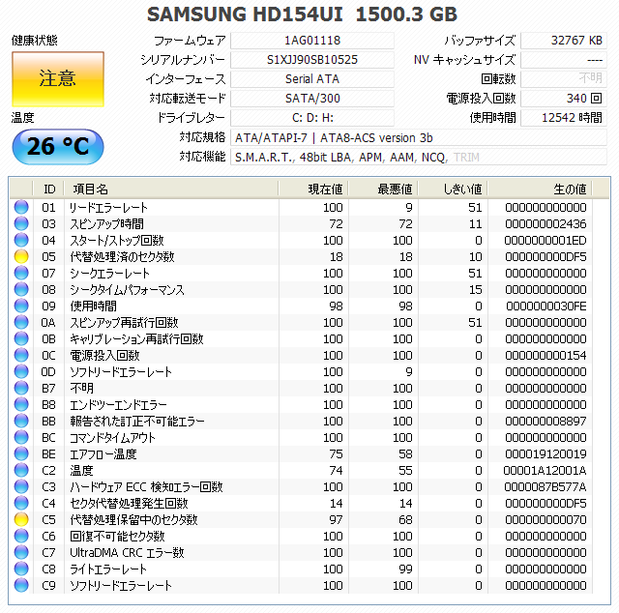Click drive letter field C: D: H:

pos(312,118)
